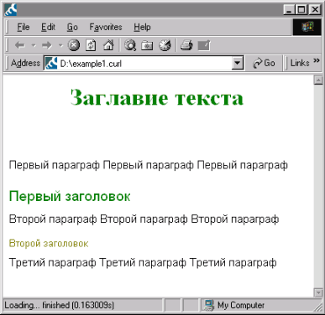325x315 pixels.
Task: Open the Edit menu
Action: point(48,27)
